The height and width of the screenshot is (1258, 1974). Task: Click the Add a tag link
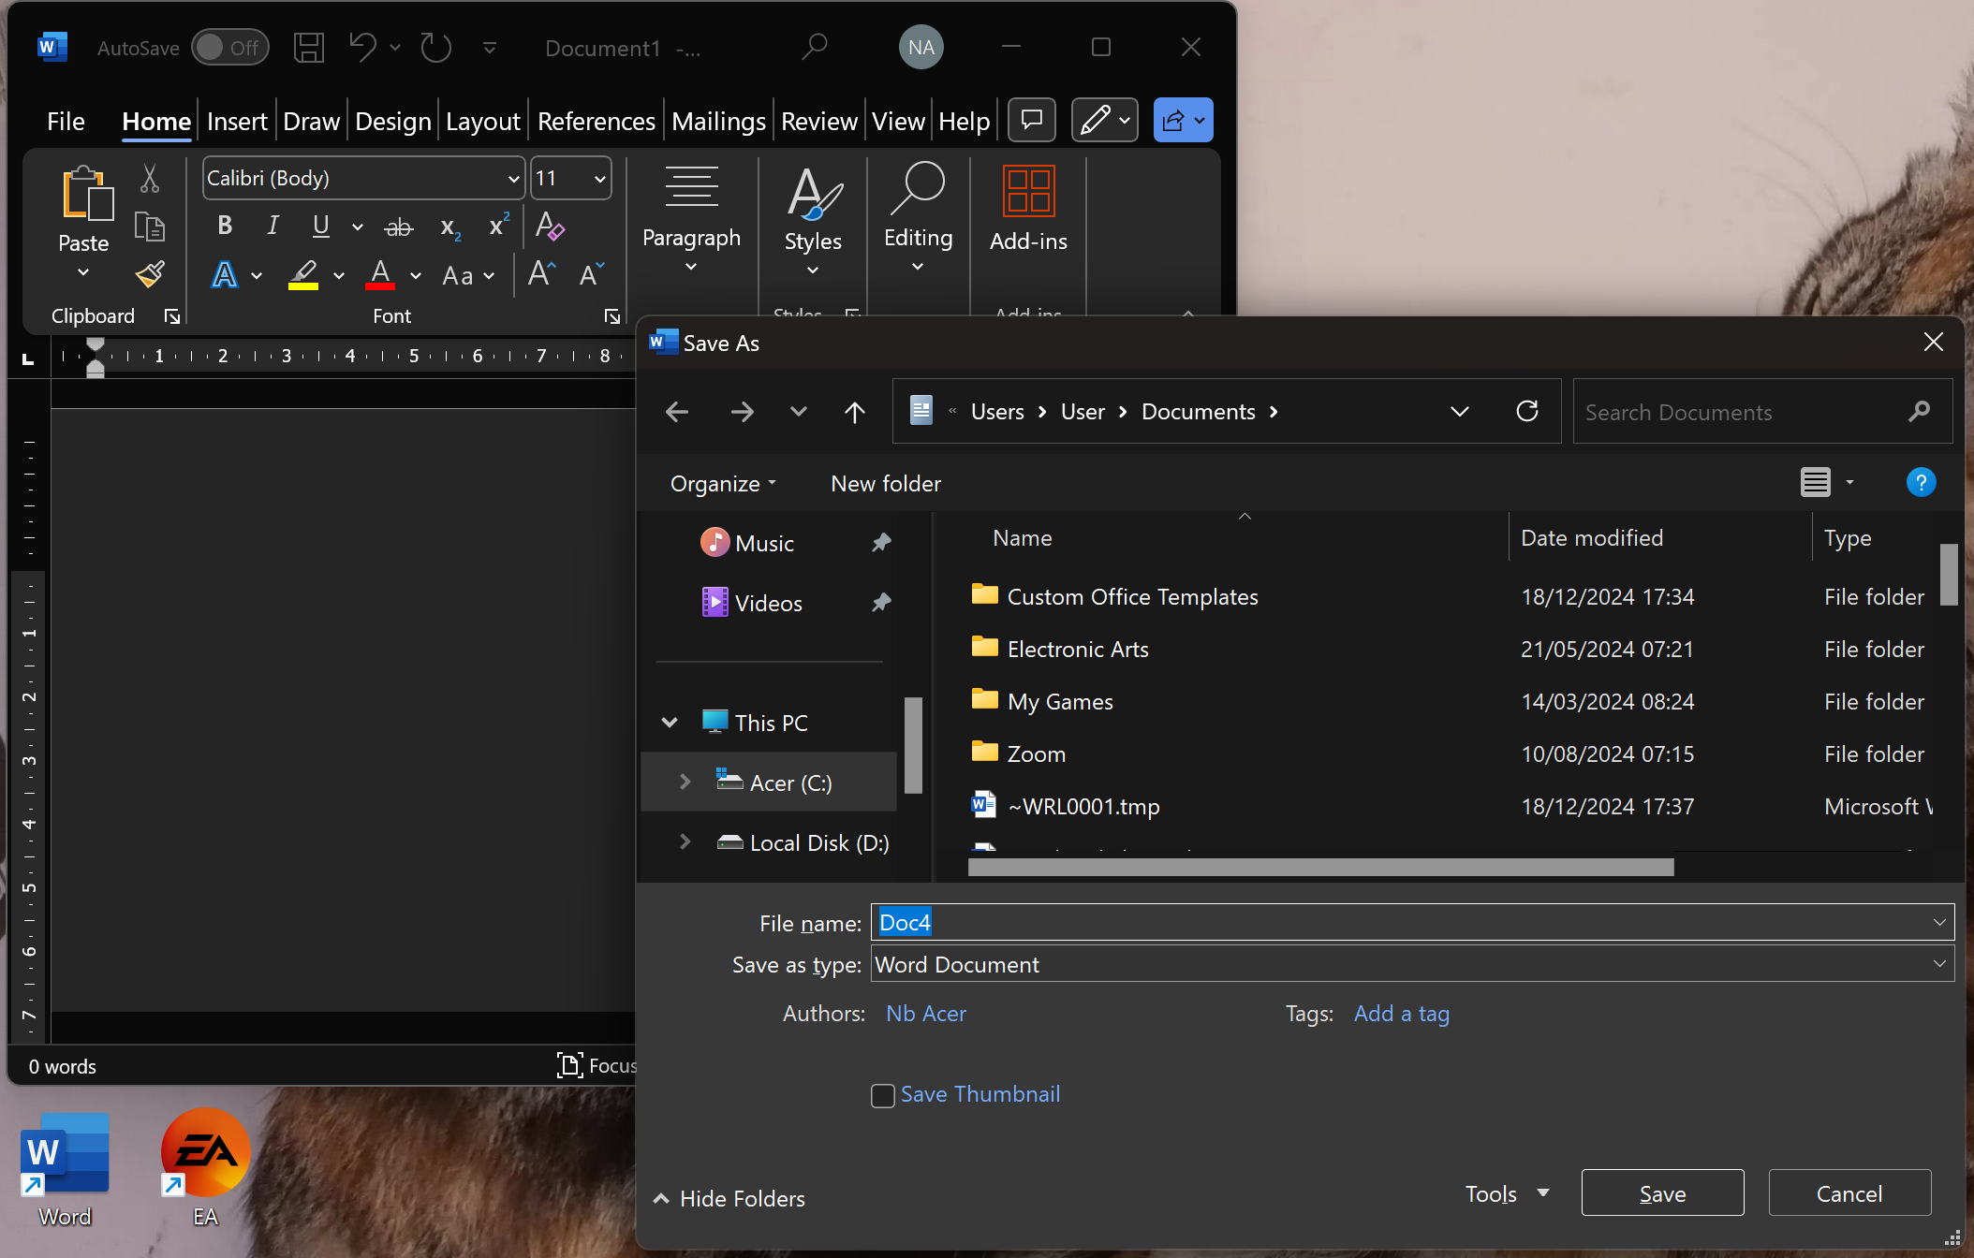pos(1401,1013)
